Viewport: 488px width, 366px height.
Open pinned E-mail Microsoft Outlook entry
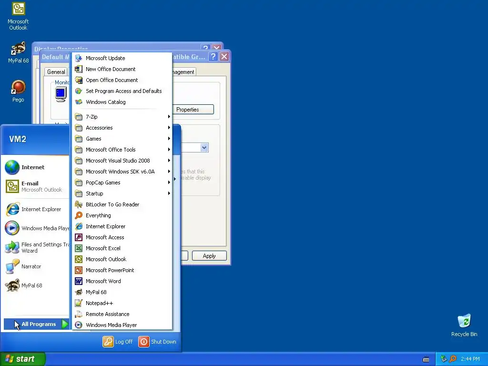pos(36,186)
